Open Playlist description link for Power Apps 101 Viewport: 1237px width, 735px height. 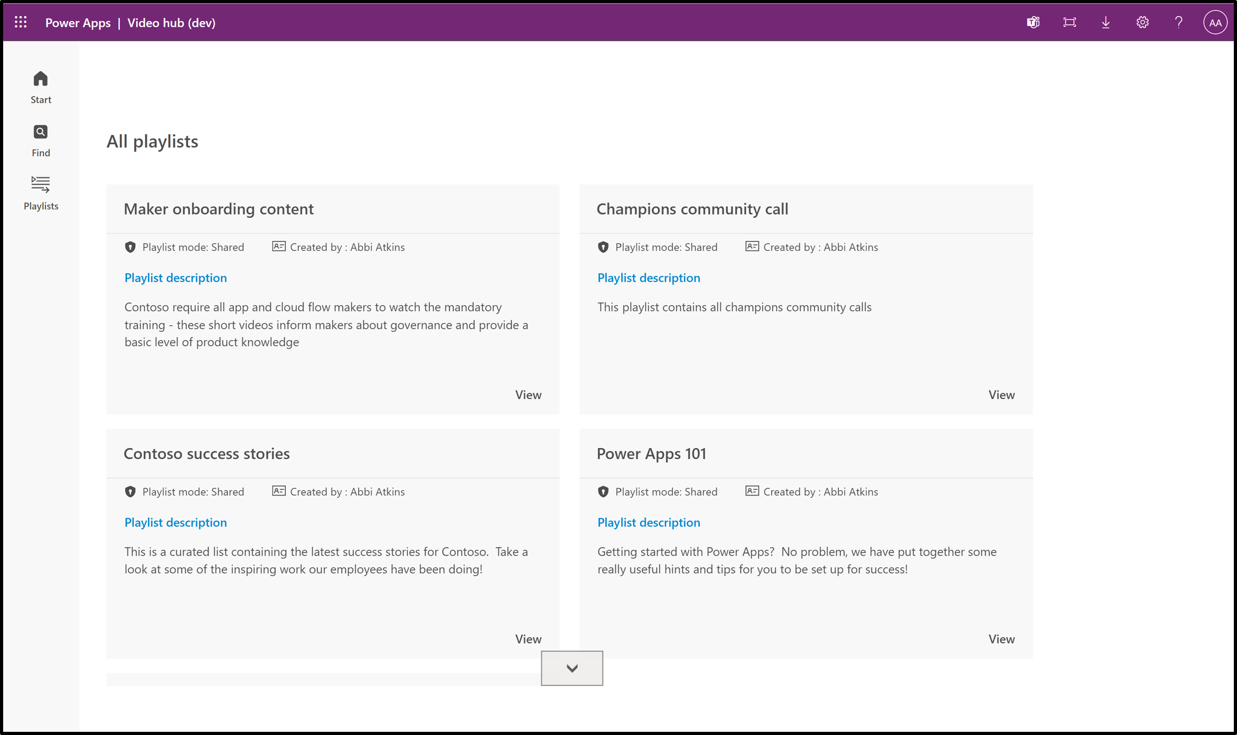tap(649, 523)
